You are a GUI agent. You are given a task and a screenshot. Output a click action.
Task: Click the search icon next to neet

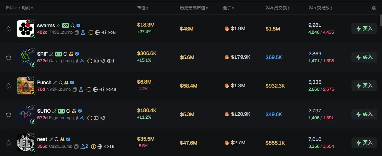coord(57,139)
